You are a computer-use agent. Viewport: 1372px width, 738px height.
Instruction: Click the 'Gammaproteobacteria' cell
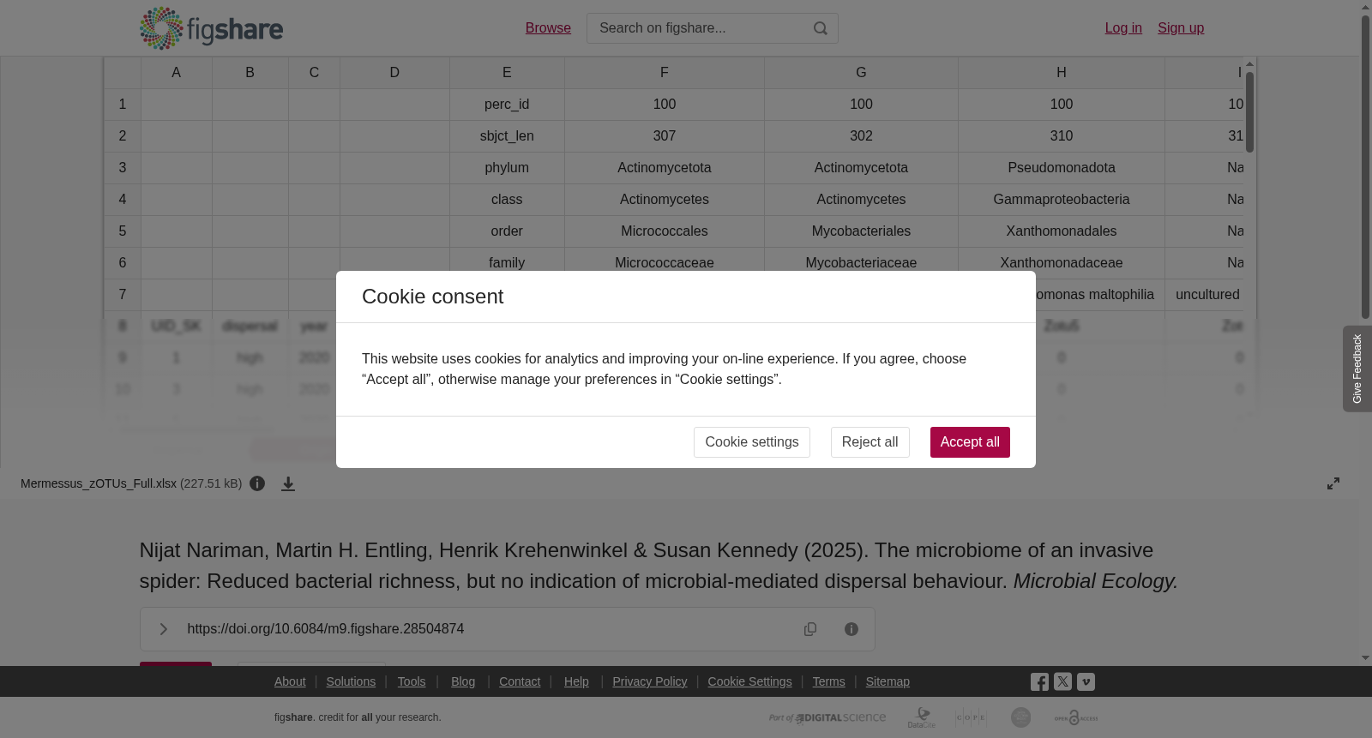click(1062, 200)
